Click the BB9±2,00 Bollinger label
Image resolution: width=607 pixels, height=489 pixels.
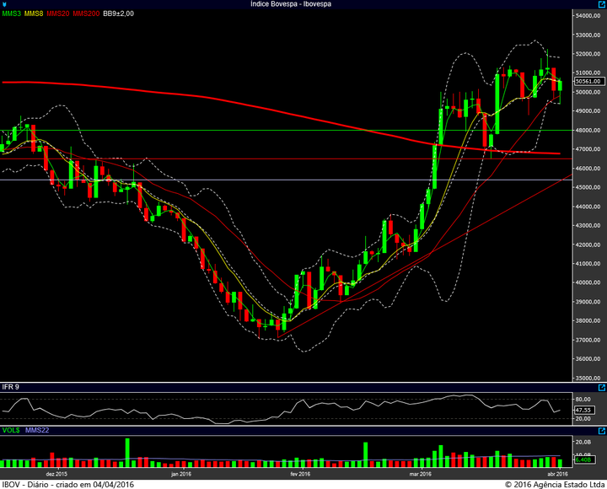click(119, 13)
